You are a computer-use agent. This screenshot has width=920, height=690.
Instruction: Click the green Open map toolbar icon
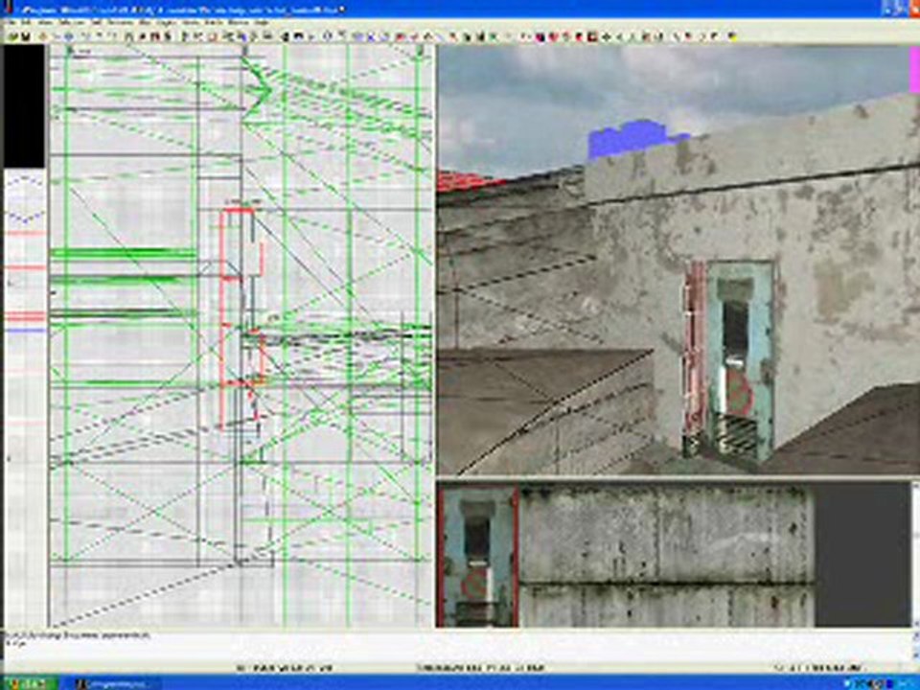coord(12,36)
